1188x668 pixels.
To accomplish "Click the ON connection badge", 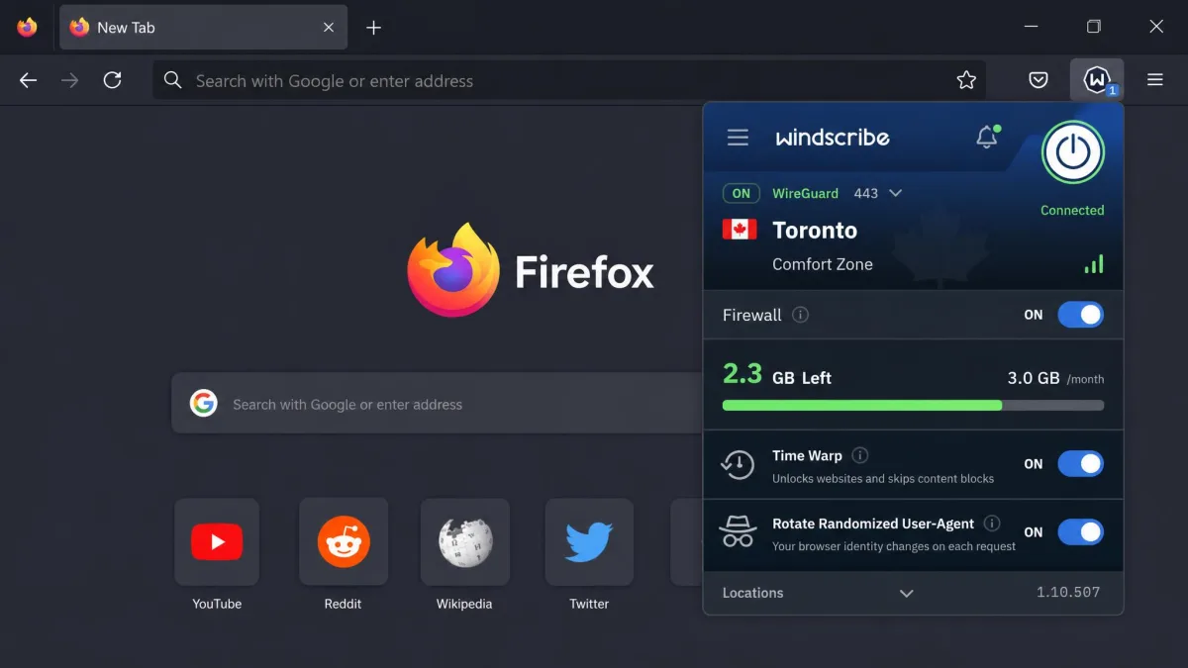I will point(742,193).
